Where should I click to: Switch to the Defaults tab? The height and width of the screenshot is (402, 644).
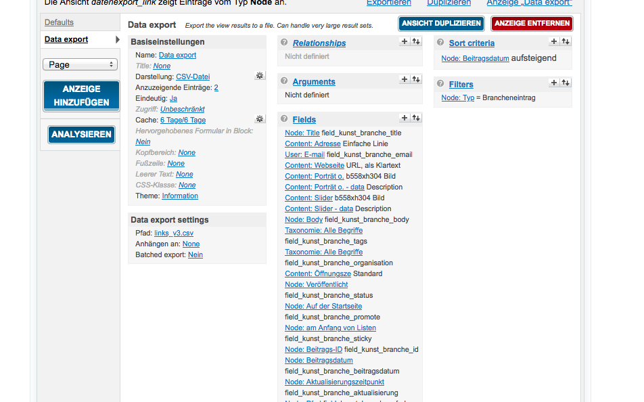(59, 22)
